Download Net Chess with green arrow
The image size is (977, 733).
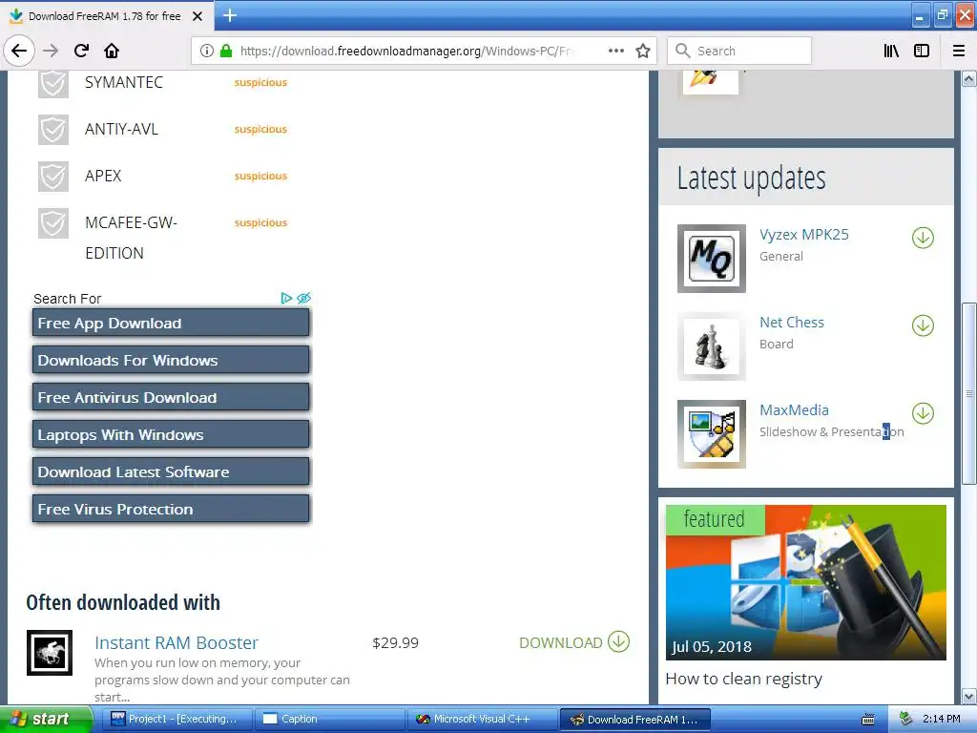[923, 325]
